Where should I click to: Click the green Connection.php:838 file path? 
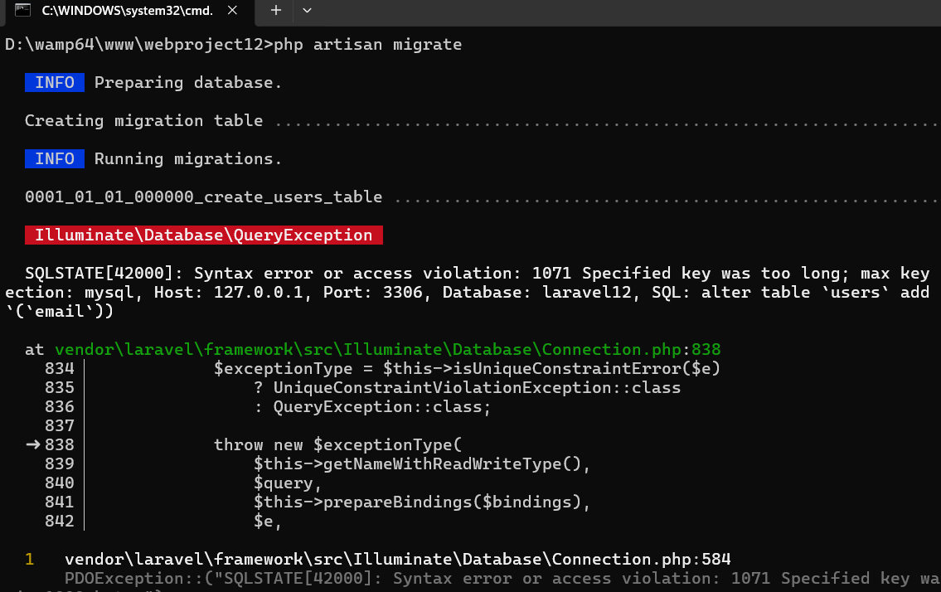pos(388,349)
